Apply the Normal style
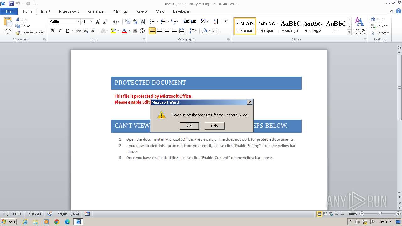 (x=245, y=26)
